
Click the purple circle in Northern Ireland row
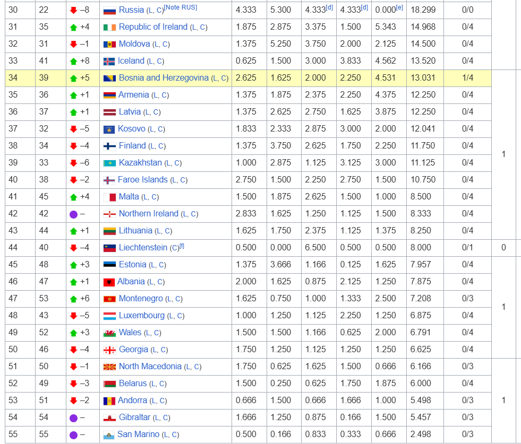coord(73,214)
